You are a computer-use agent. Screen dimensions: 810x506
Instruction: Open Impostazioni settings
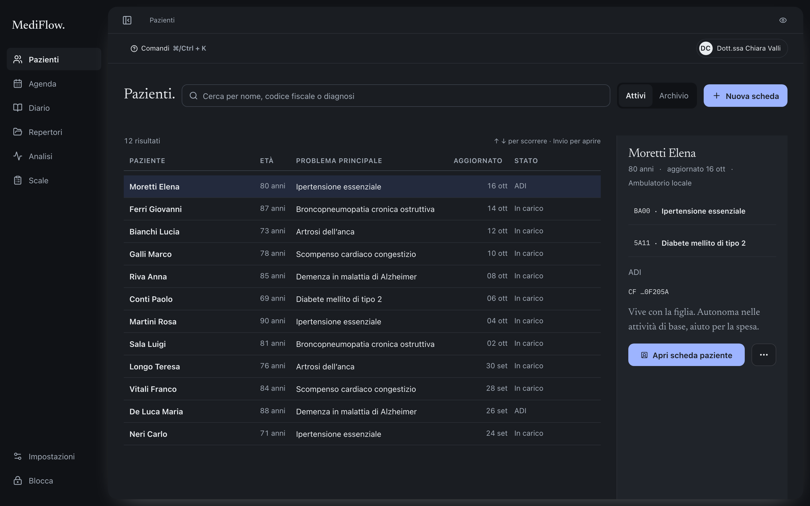[x=54, y=456]
